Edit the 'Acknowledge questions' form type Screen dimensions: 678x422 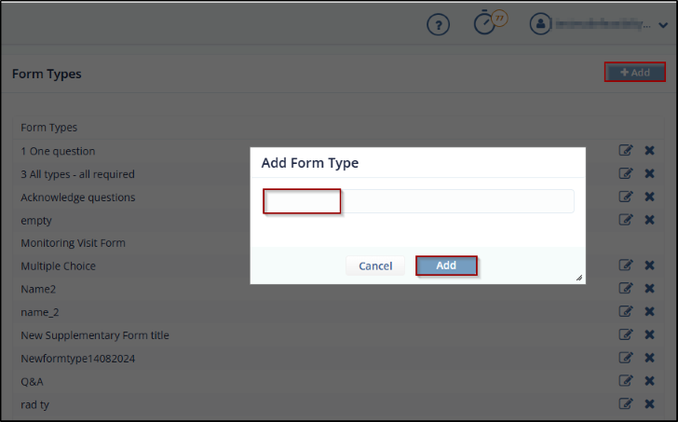(626, 197)
